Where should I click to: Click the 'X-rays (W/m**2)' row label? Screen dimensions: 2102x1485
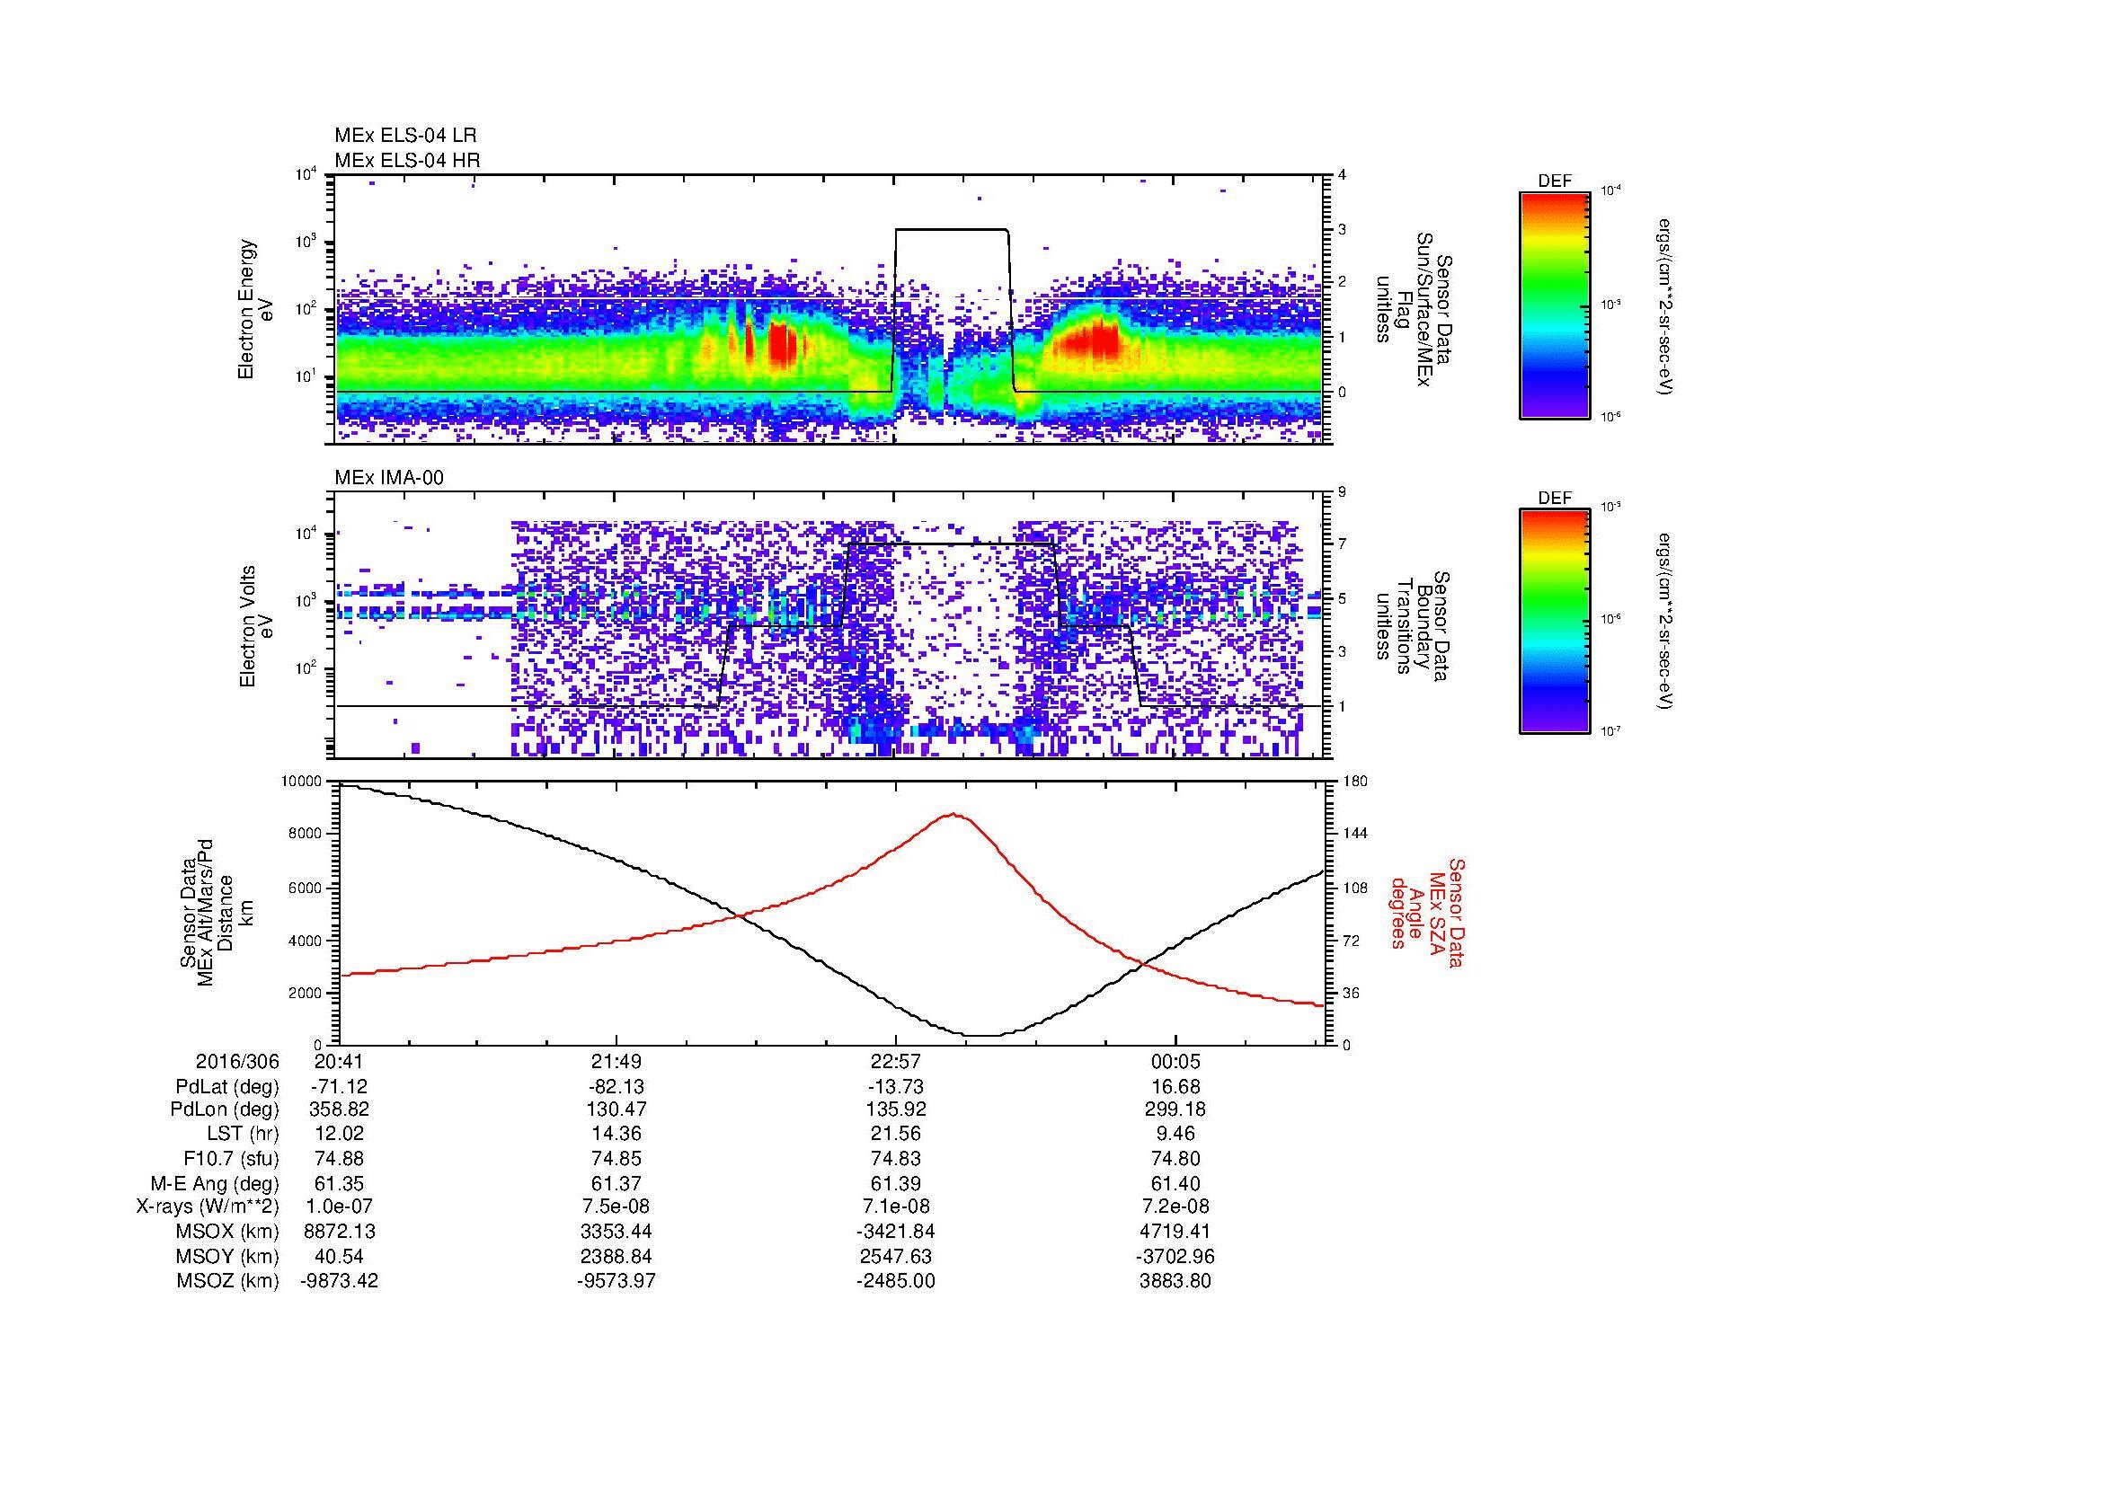208,1207
